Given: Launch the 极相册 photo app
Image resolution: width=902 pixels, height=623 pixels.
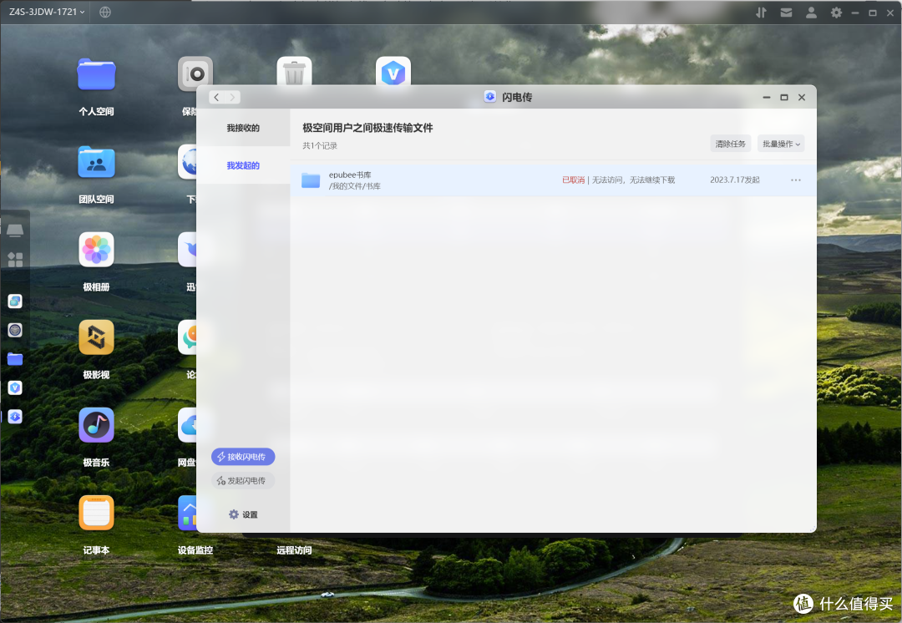Looking at the screenshot, I should pyautogui.click(x=96, y=250).
